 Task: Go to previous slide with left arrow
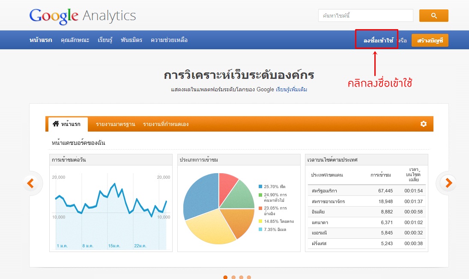[x=30, y=183]
